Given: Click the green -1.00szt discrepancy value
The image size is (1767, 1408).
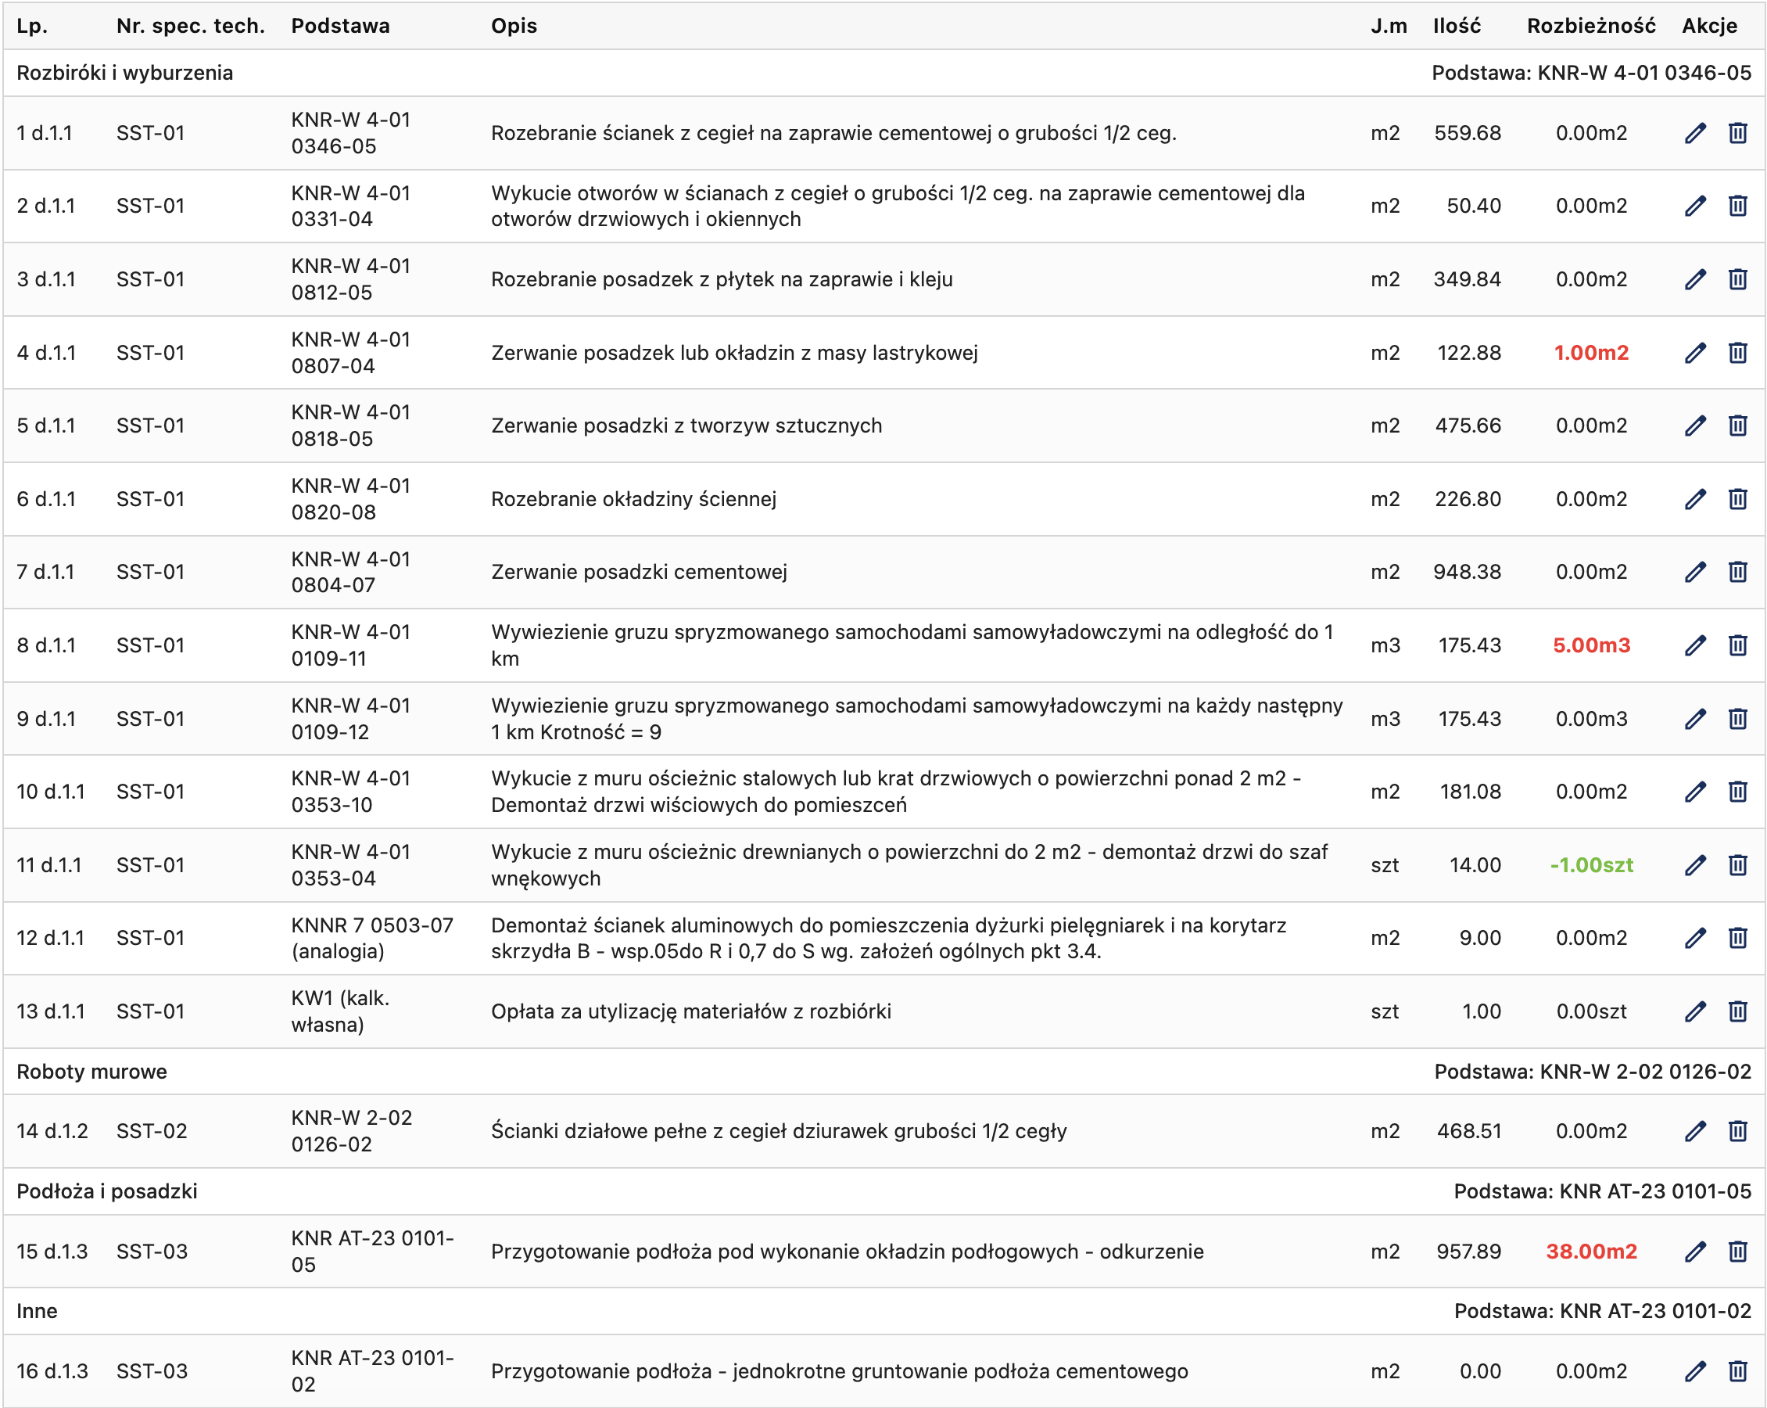Looking at the screenshot, I should (x=1591, y=865).
